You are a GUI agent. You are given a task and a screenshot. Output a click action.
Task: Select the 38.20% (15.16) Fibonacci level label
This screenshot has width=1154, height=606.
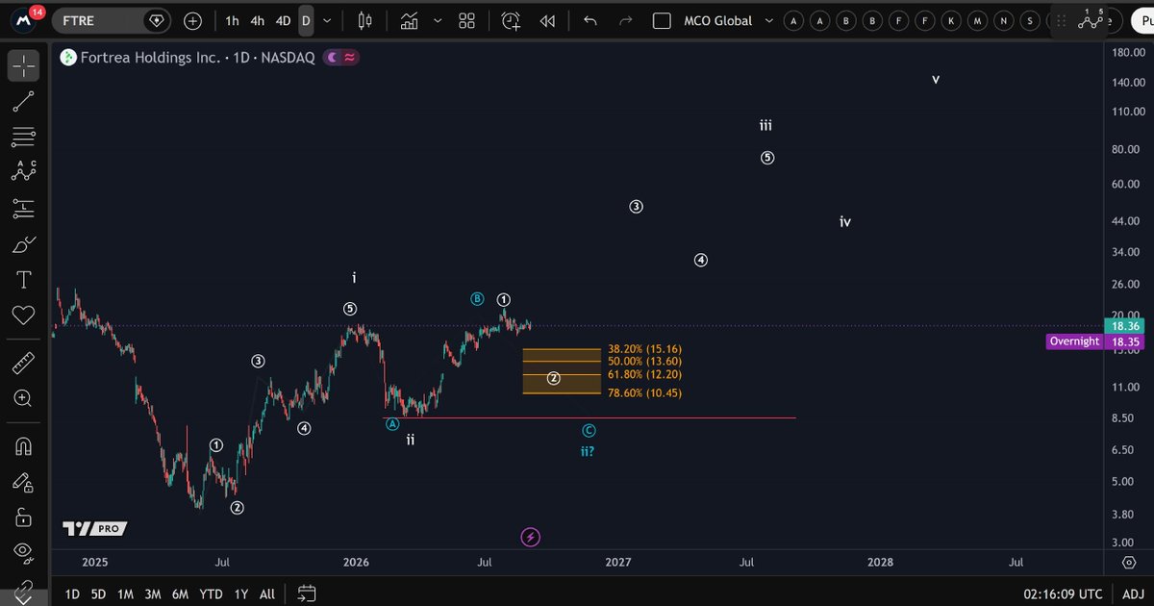pos(644,349)
